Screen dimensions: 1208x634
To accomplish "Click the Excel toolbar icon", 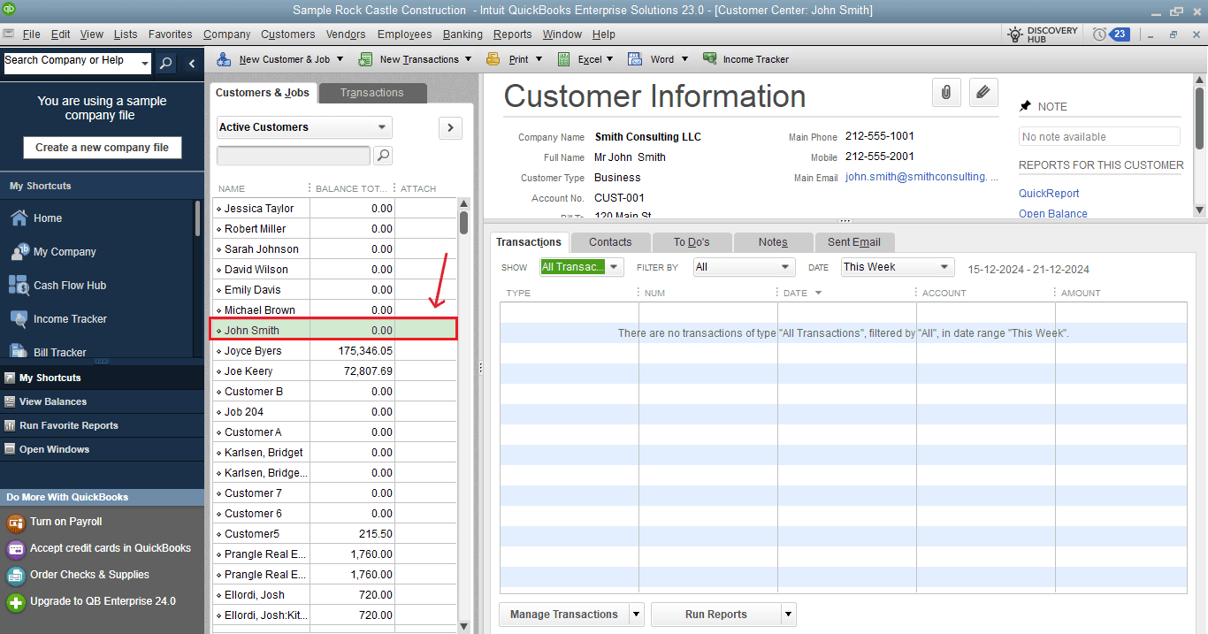I will 564,59.
